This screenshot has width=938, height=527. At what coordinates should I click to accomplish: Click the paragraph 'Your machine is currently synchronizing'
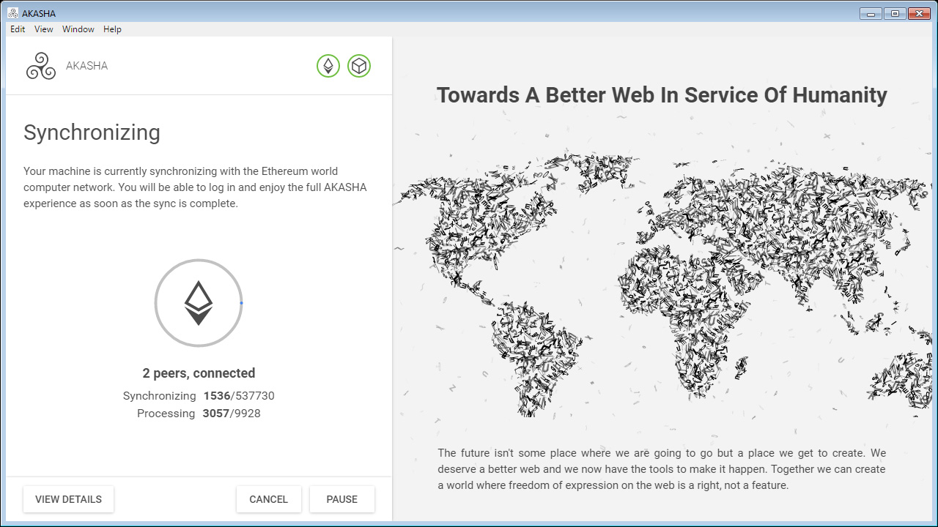[195, 187]
